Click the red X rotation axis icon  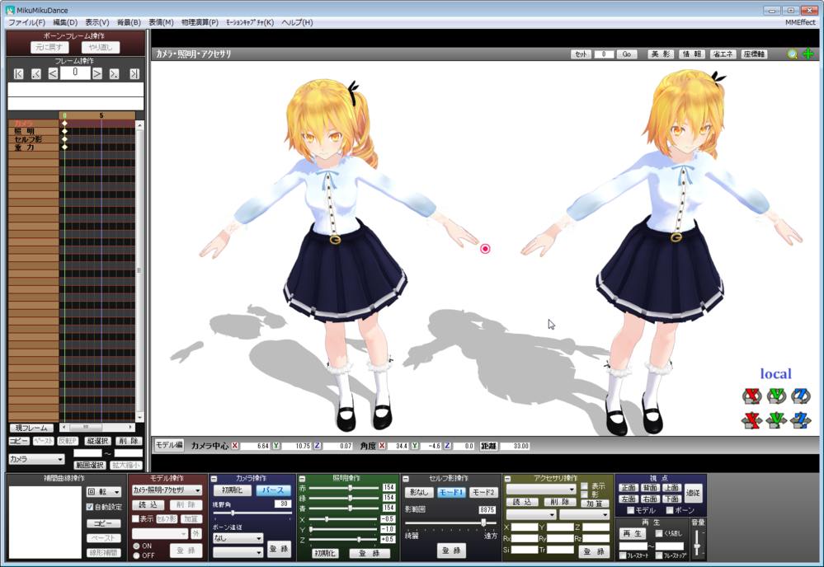point(751,396)
